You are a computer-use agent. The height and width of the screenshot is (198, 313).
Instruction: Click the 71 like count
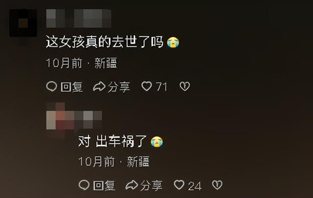(x=161, y=87)
